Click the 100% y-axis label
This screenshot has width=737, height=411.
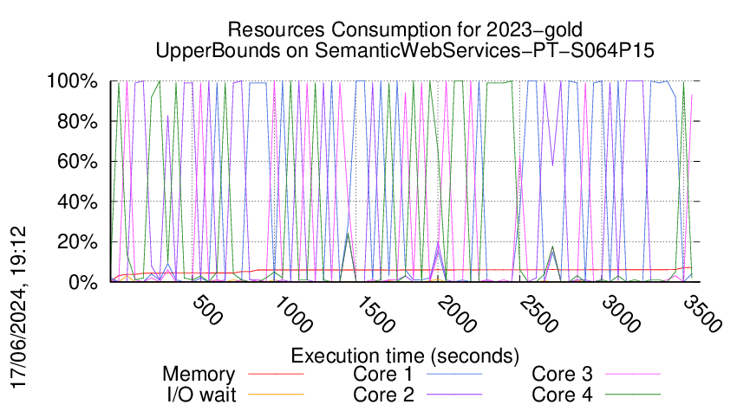coord(72,81)
